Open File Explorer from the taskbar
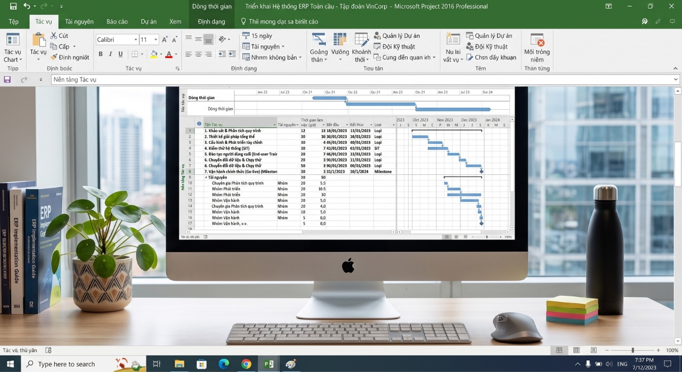This screenshot has width=682, height=372. click(x=180, y=364)
